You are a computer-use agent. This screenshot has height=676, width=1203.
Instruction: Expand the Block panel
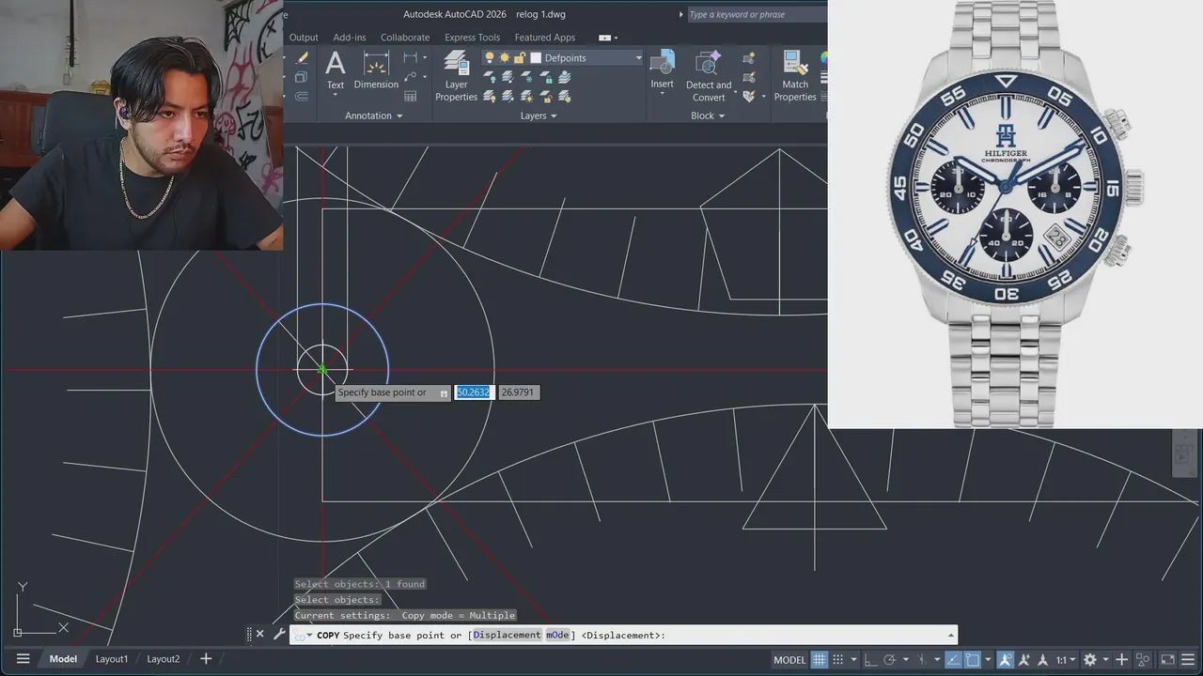tap(708, 115)
